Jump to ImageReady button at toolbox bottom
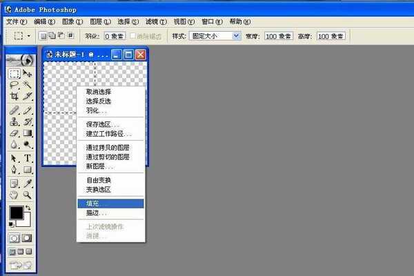This screenshot has height=276, width=414. tap(21, 265)
